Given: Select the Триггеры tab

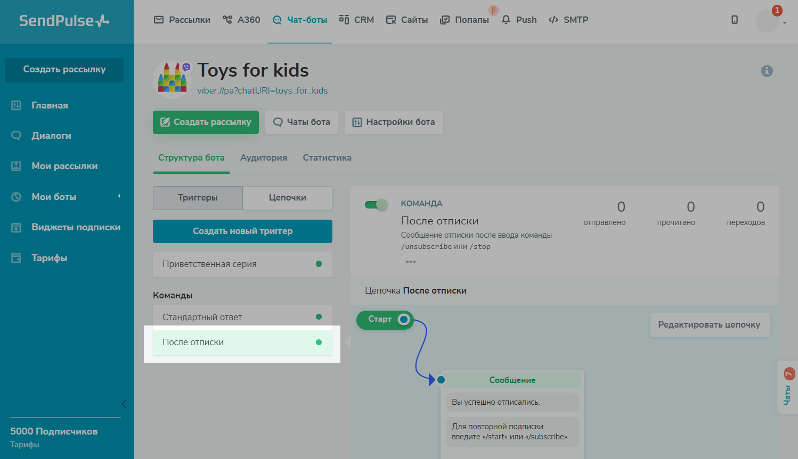Looking at the screenshot, I should point(198,198).
